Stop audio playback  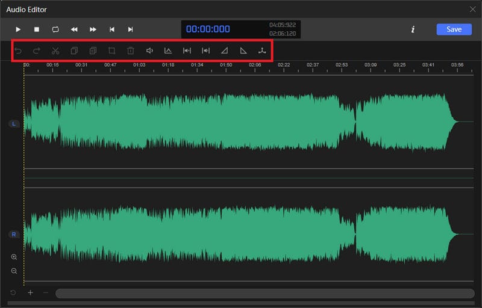pos(37,29)
